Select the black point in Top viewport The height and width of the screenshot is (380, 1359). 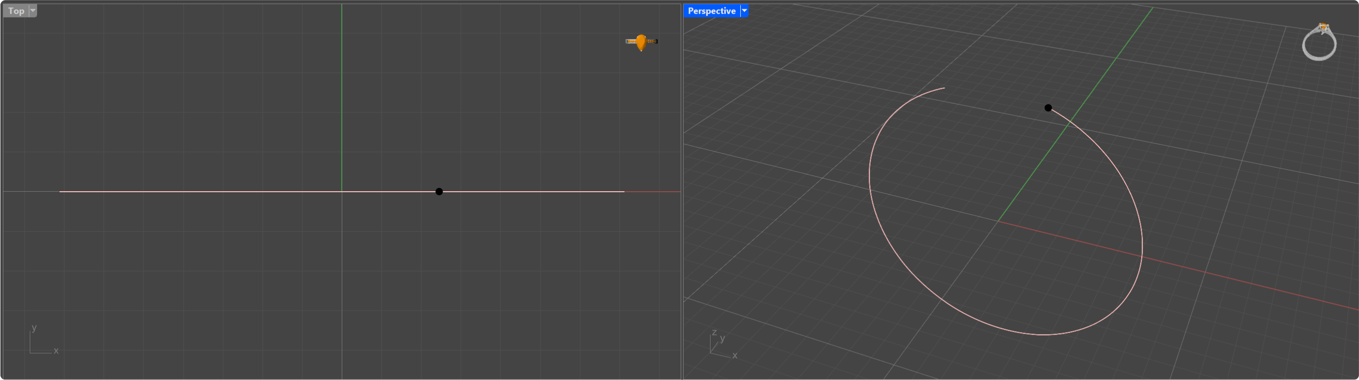(x=439, y=192)
